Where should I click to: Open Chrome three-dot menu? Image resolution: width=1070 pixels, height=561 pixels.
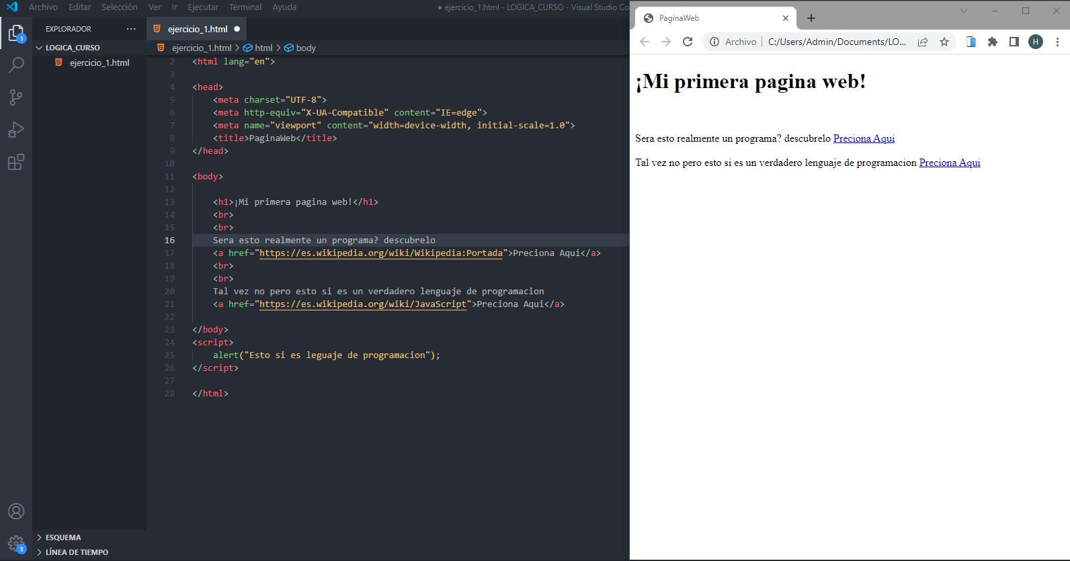click(x=1057, y=42)
